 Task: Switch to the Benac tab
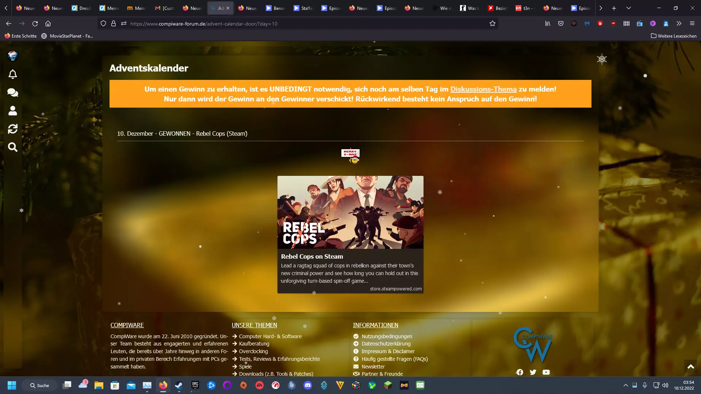276,8
